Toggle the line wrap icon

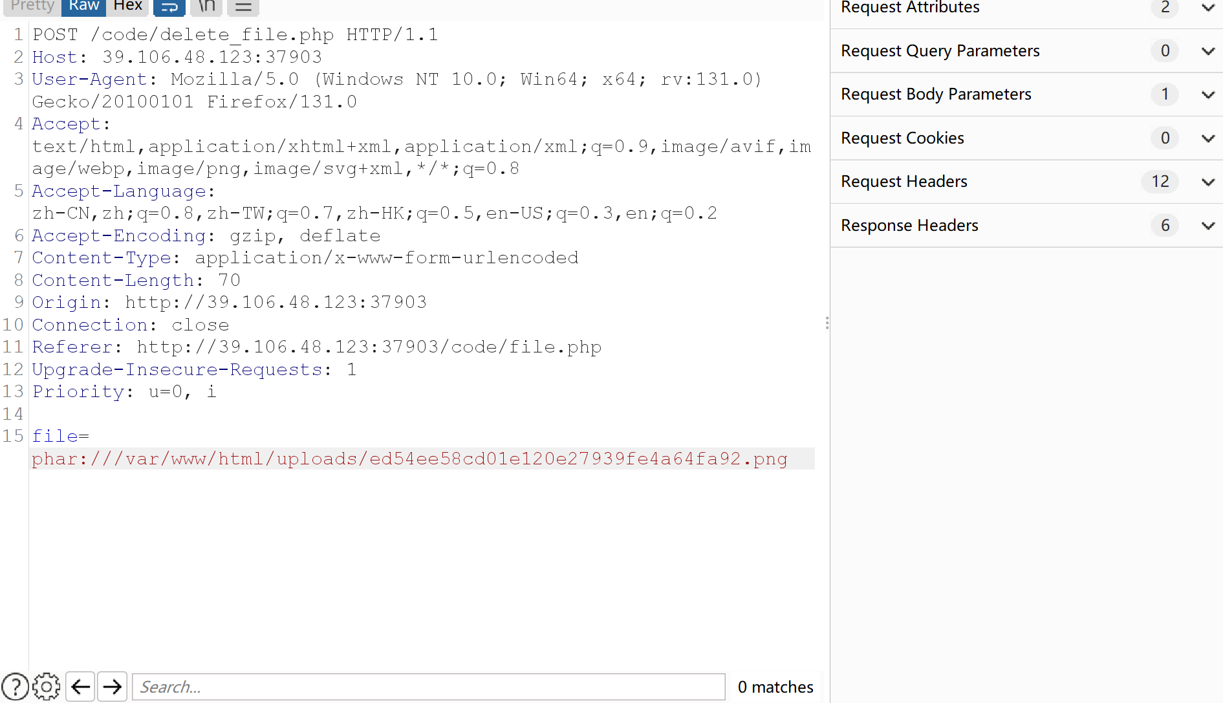pos(169,7)
